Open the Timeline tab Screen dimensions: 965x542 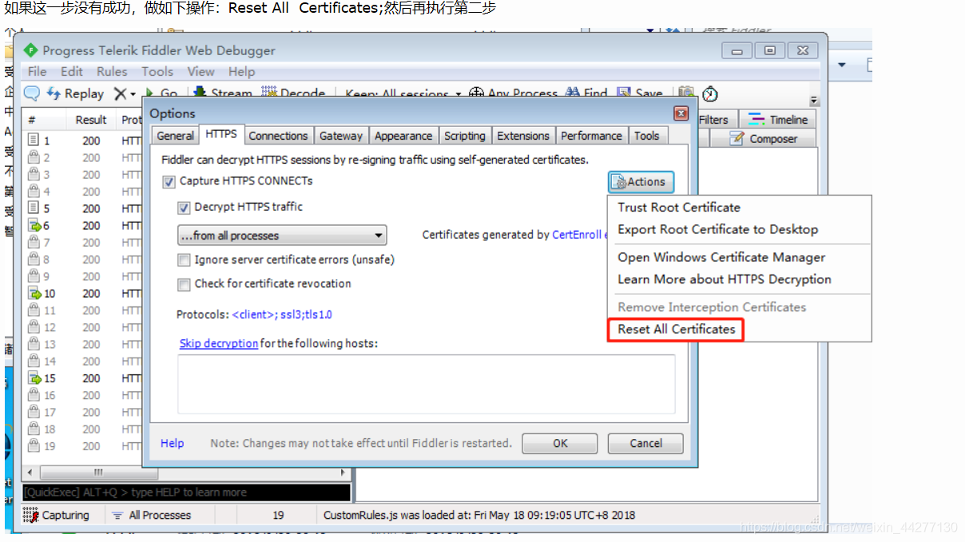779,120
